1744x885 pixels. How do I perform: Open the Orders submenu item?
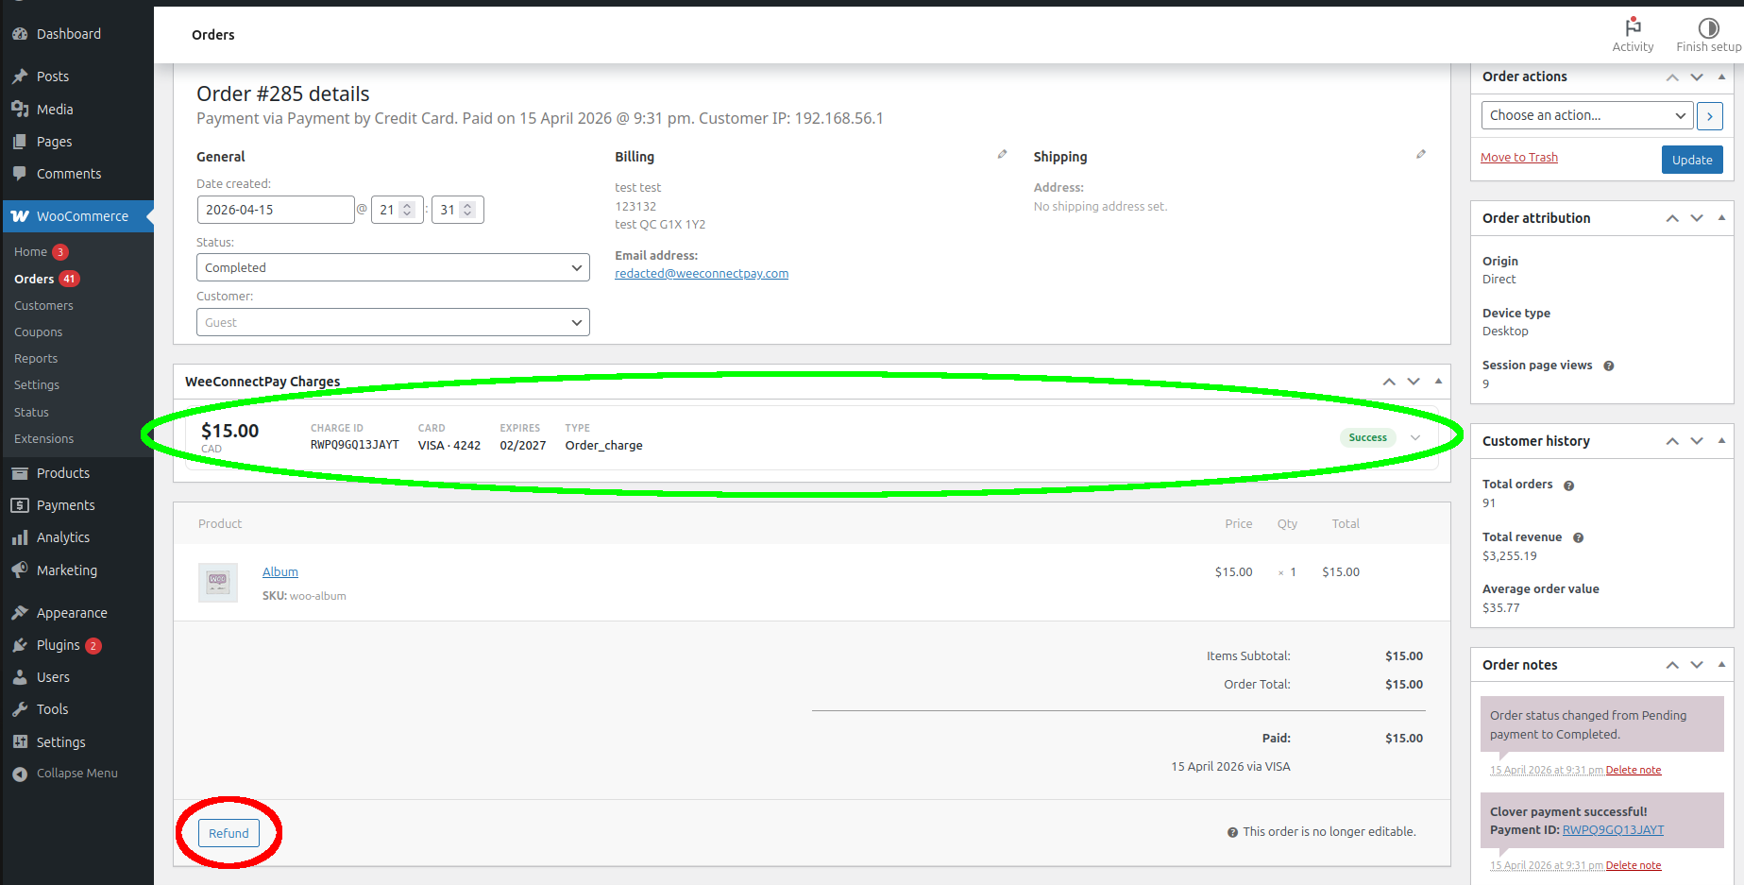coord(34,279)
